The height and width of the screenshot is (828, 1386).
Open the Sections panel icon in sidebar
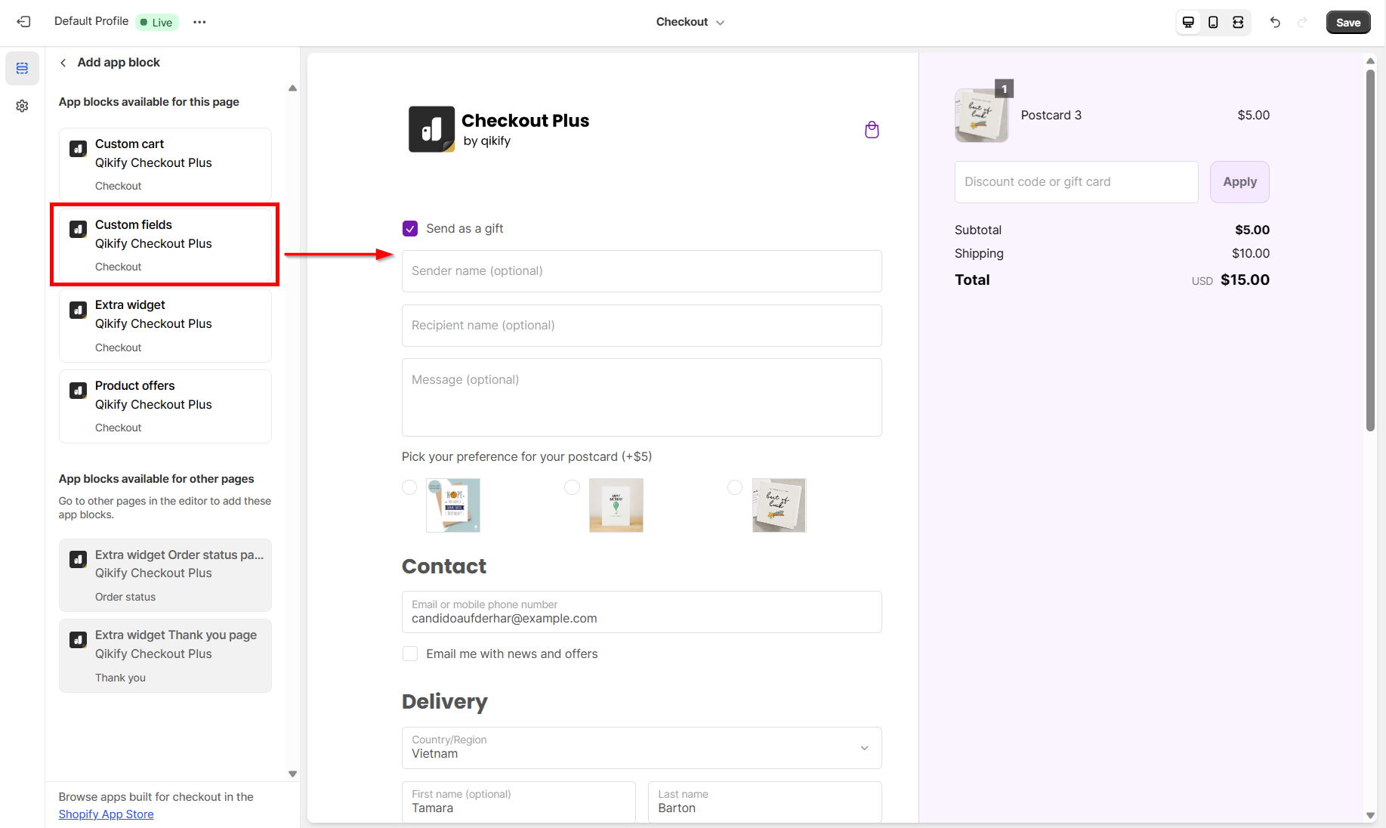[x=22, y=68]
